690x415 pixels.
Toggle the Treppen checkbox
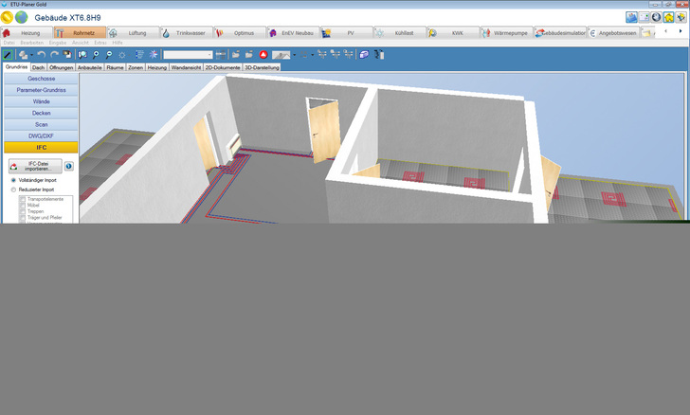point(23,211)
